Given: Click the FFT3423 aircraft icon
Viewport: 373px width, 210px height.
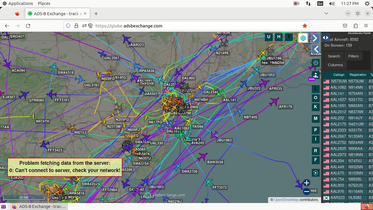Looking at the screenshot, I should pos(44,145).
